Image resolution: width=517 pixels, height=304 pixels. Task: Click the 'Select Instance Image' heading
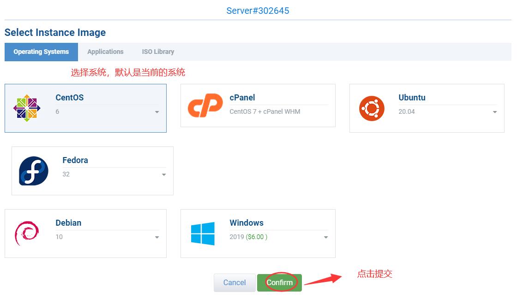point(55,33)
